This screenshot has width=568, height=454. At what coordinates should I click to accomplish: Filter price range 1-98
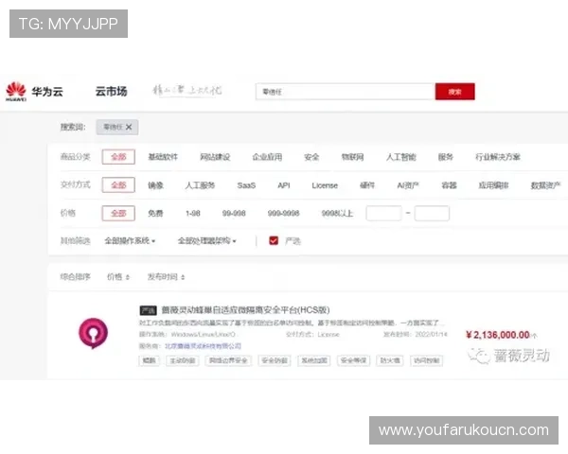pyautogui.click(x=193, y=213)
